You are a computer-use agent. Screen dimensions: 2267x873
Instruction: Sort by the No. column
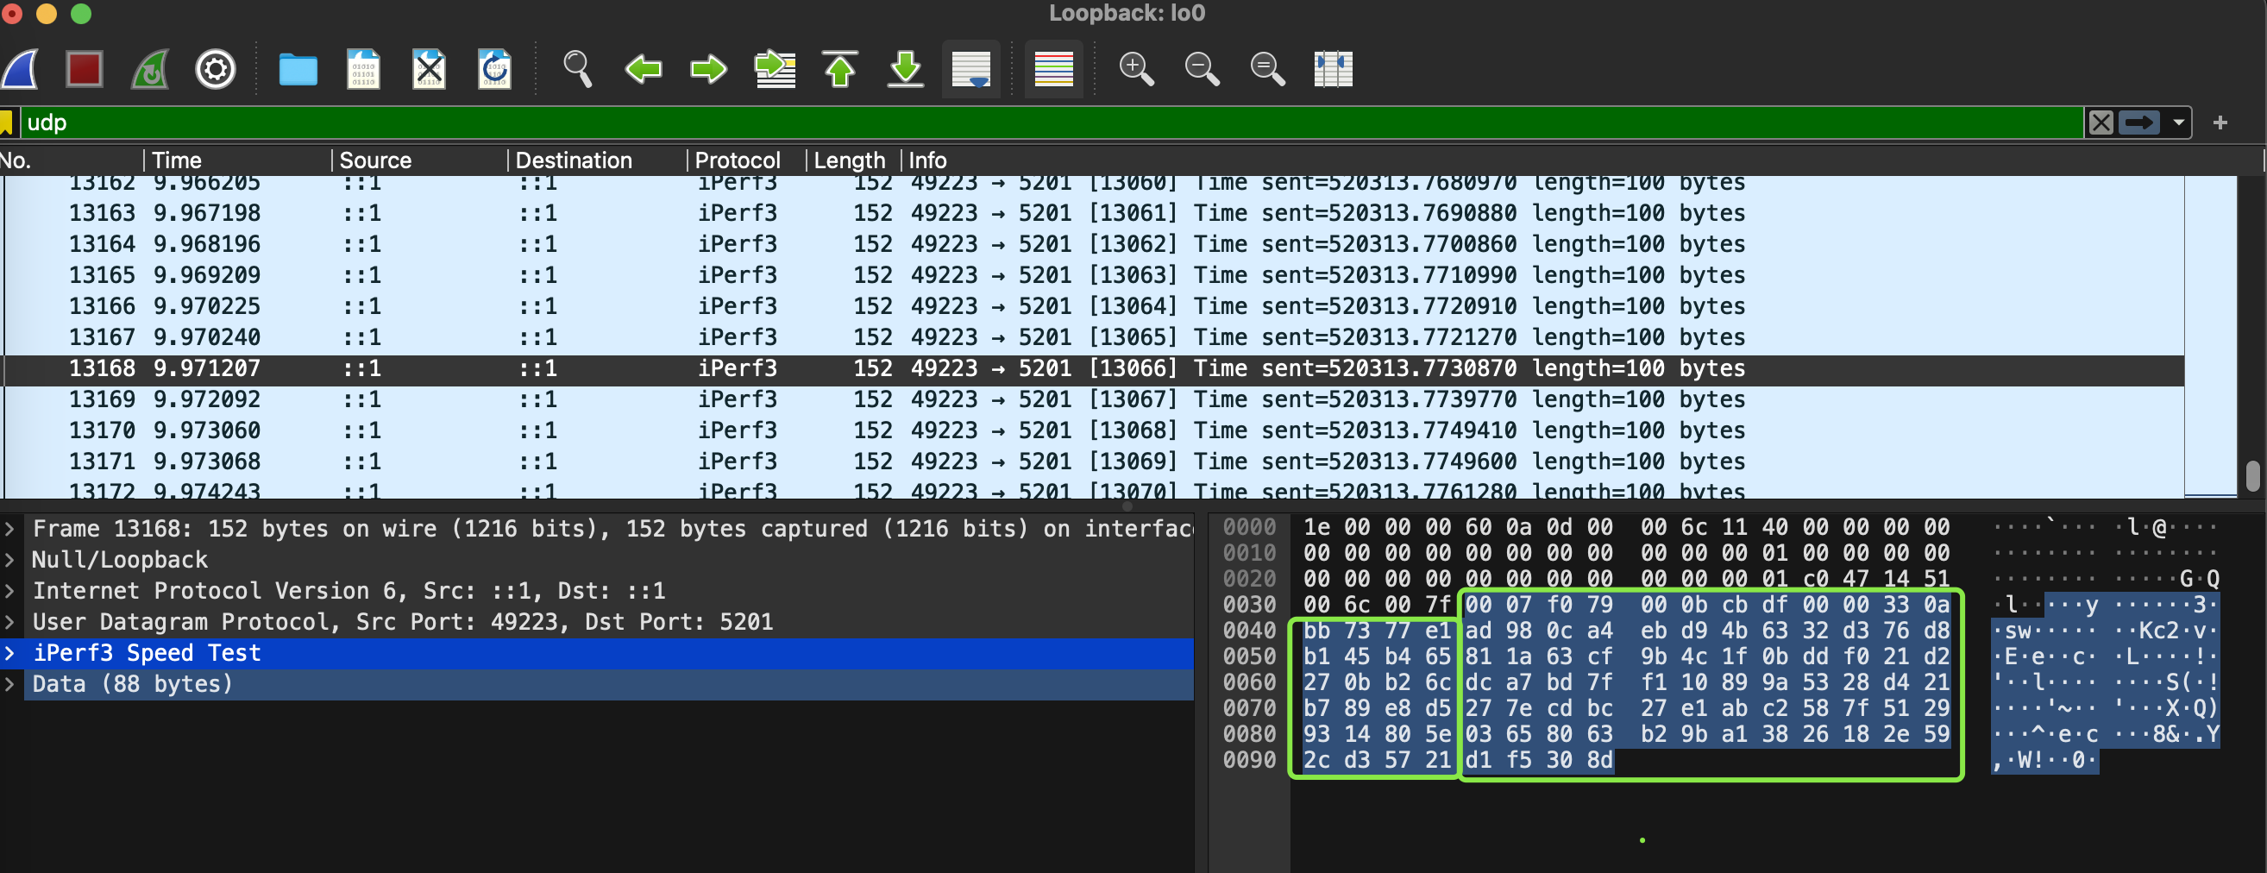(x=71, y=160)
